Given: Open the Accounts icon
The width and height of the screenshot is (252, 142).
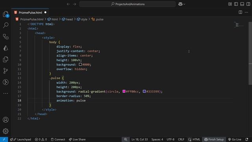Looking at the screenshot, I should click(x=6, y=120).
